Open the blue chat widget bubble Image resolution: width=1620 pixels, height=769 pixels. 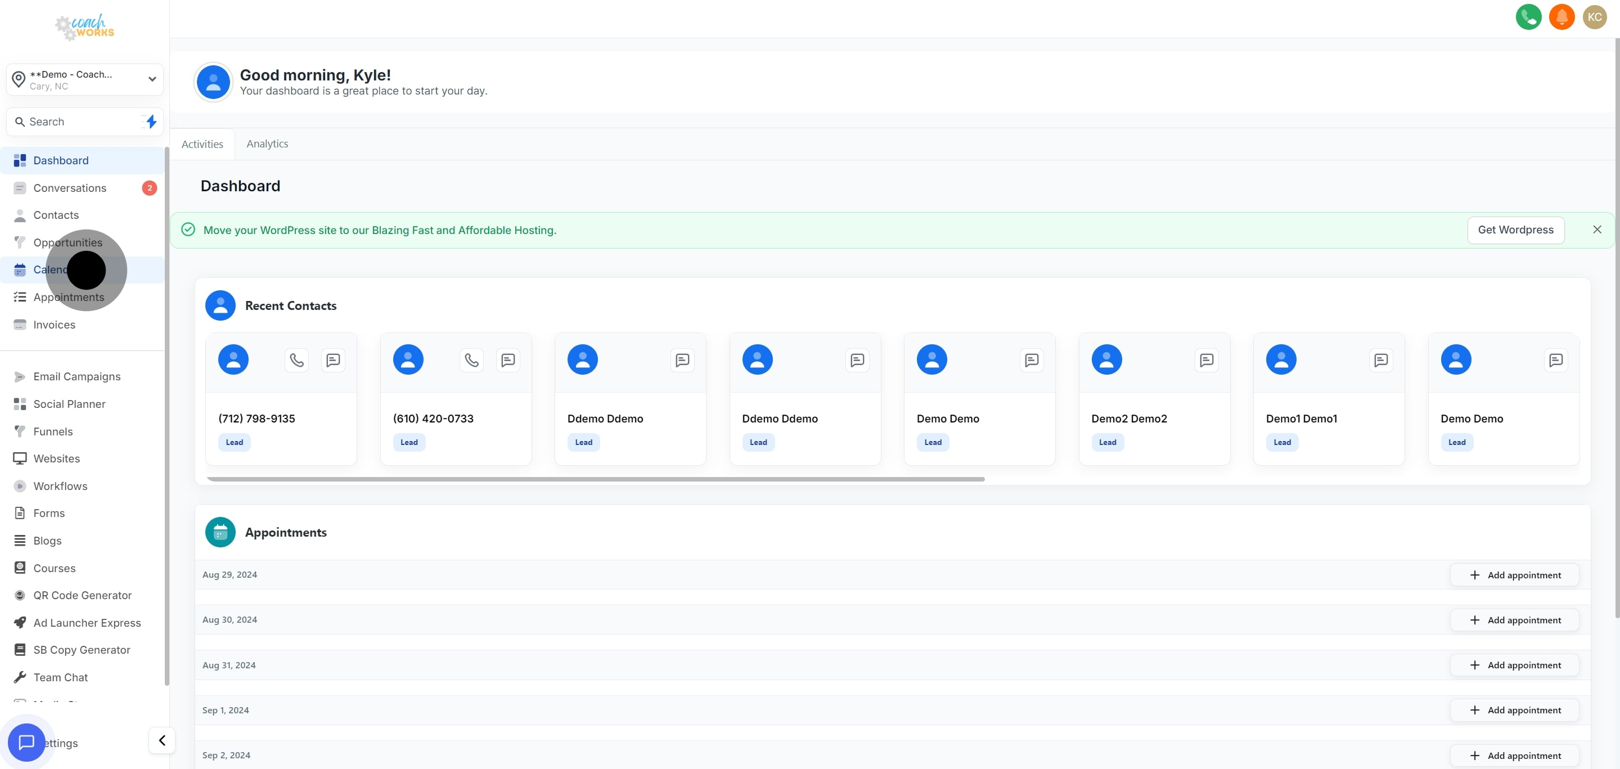tap(26, 742)
